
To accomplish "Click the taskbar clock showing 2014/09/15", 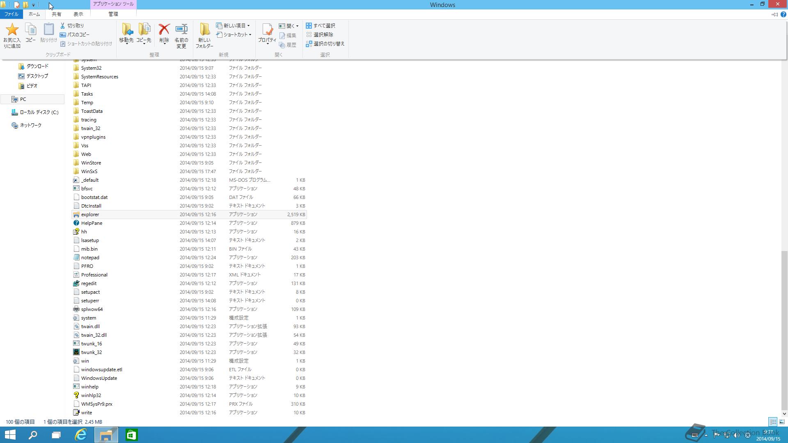I will click(768, 436).
